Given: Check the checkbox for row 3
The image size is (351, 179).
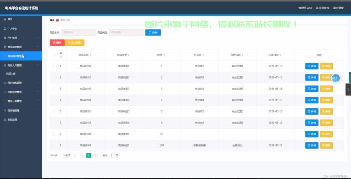Looking at the screenshot, I should [54, 89].
